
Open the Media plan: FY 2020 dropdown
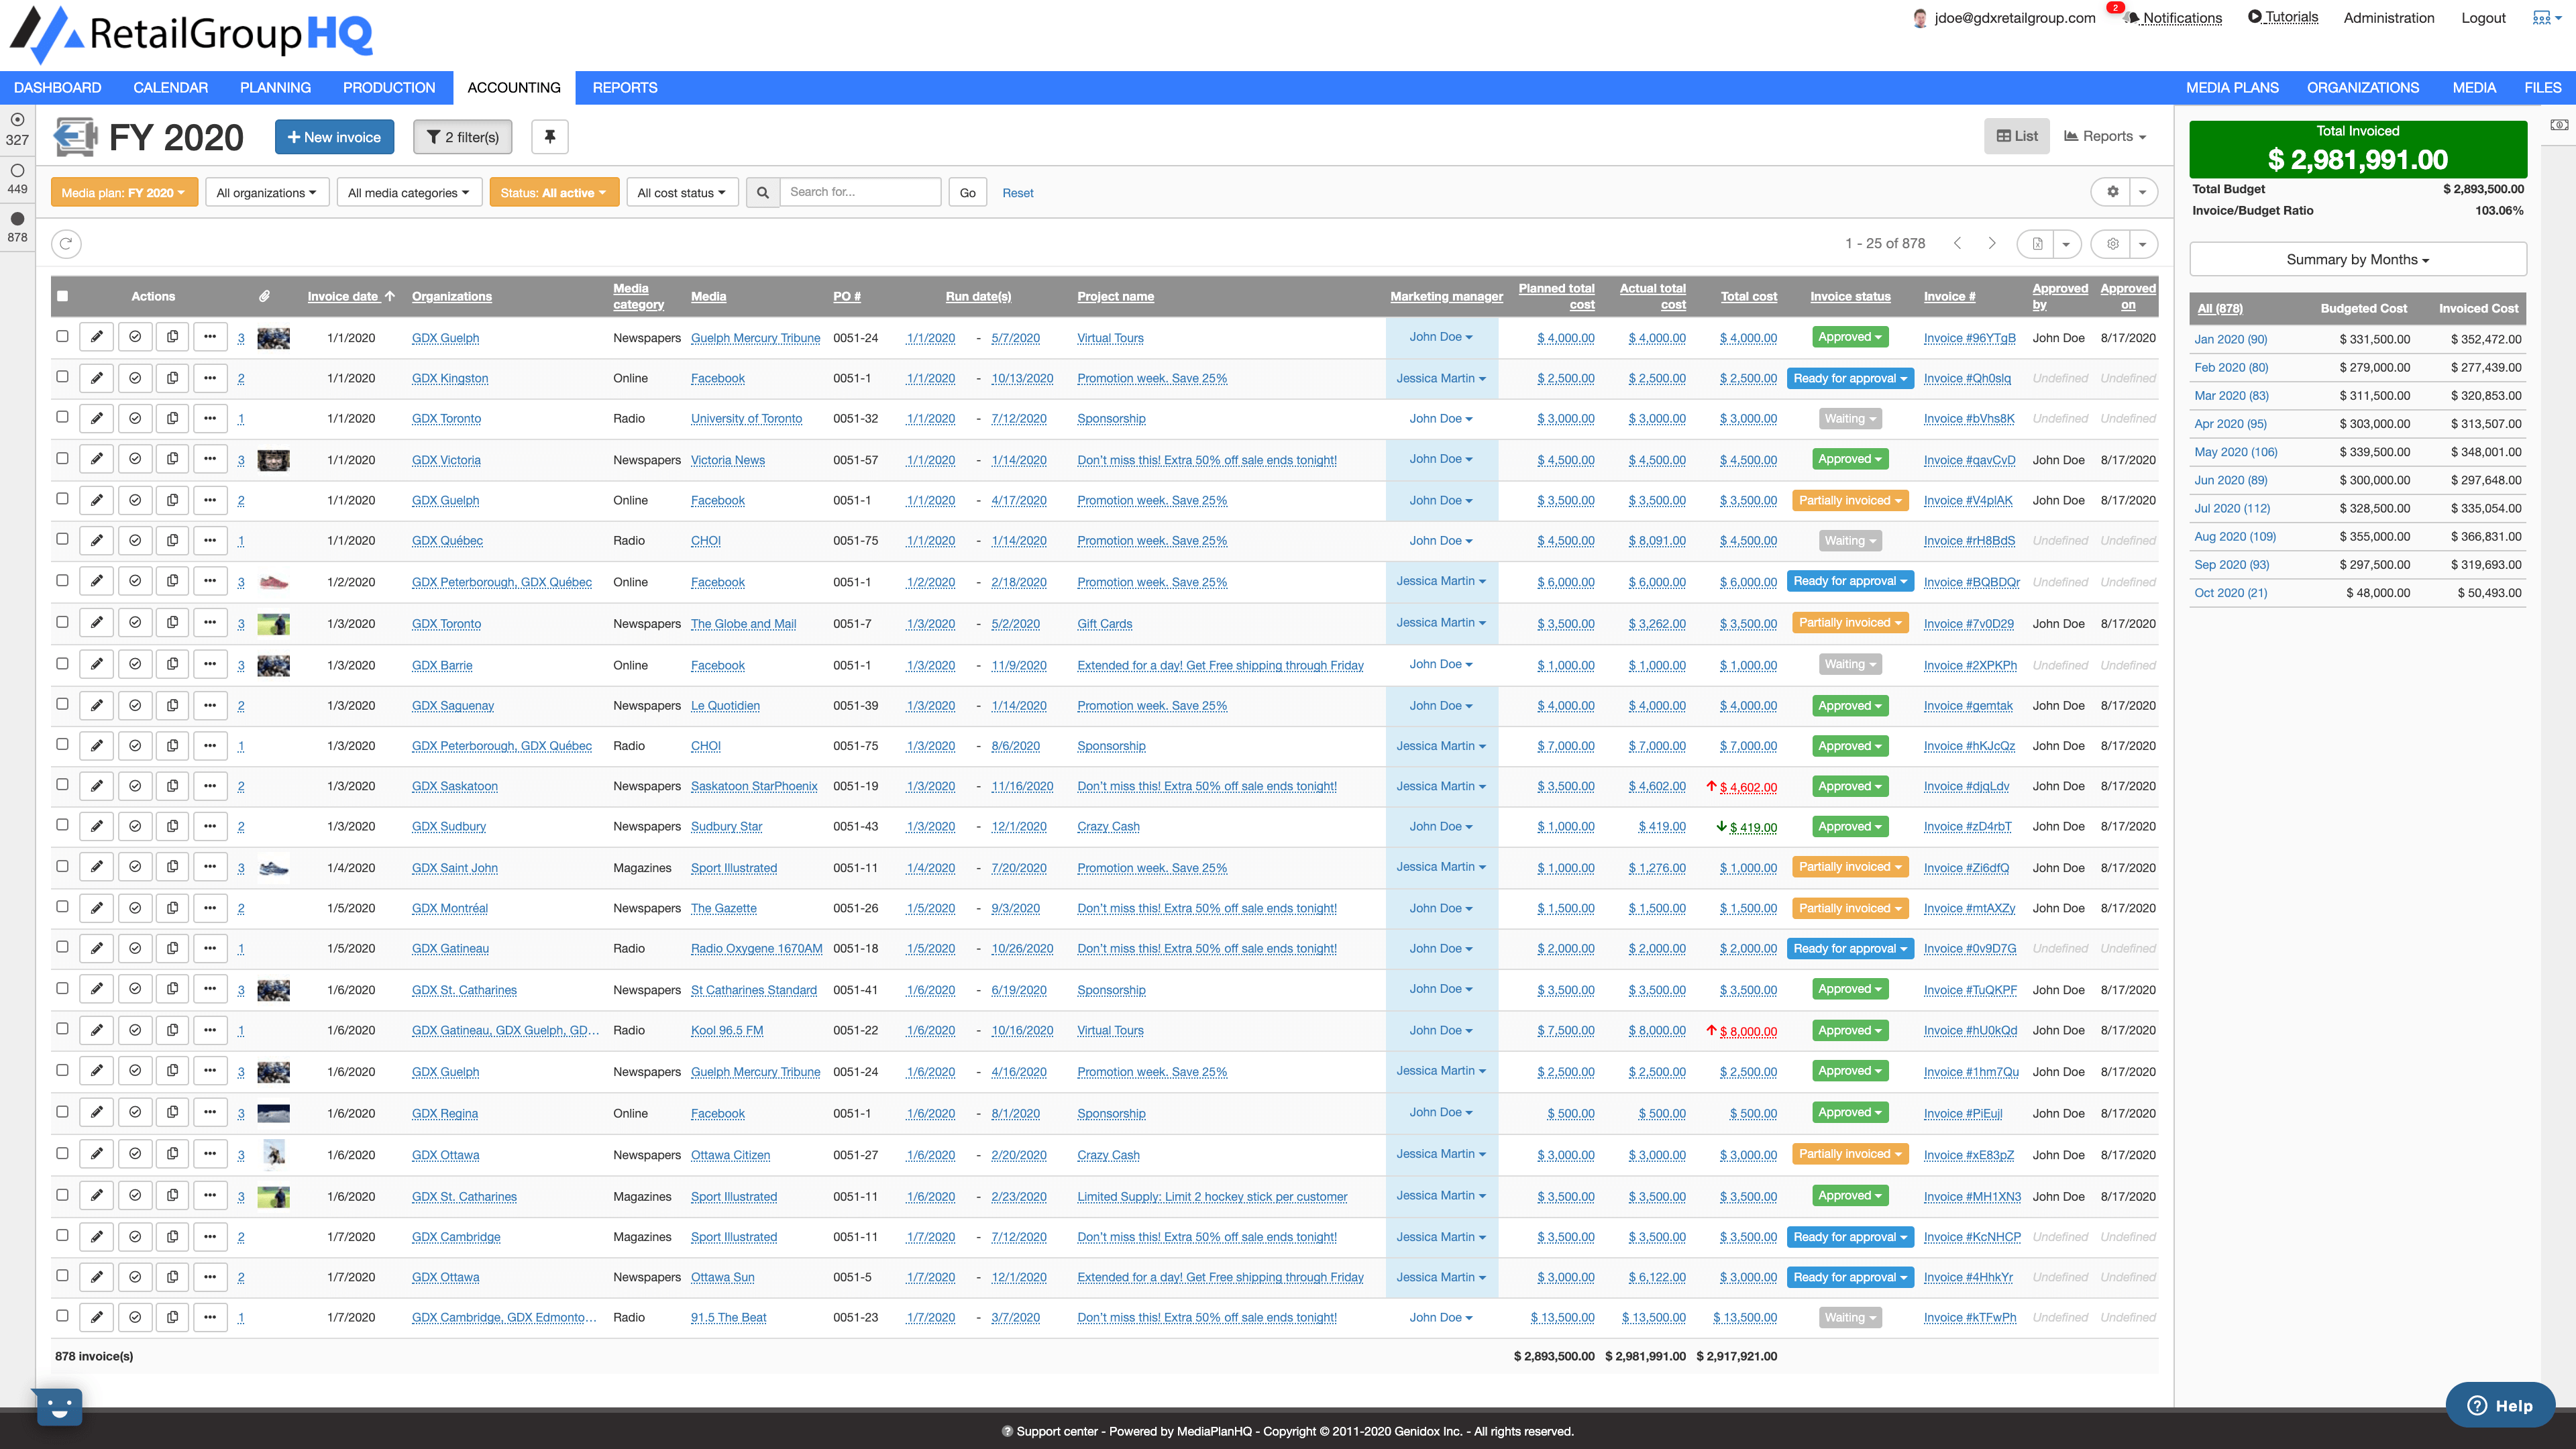tap(124, 192)
